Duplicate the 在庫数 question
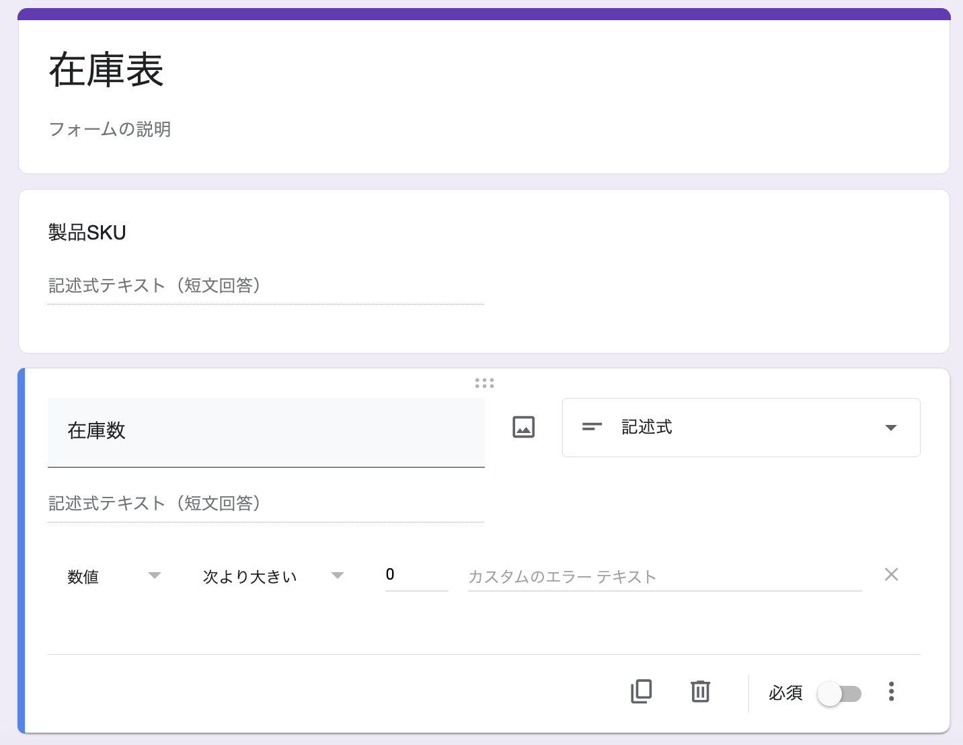The height and width of the screenshot is (745, 963). click(x=642, y=691)
